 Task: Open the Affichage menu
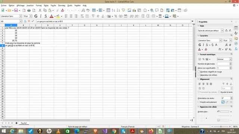tap(21, 6)
